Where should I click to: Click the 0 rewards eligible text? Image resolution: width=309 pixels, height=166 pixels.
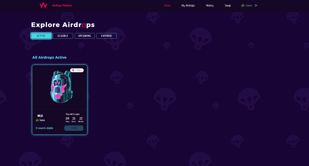(45, 128)
